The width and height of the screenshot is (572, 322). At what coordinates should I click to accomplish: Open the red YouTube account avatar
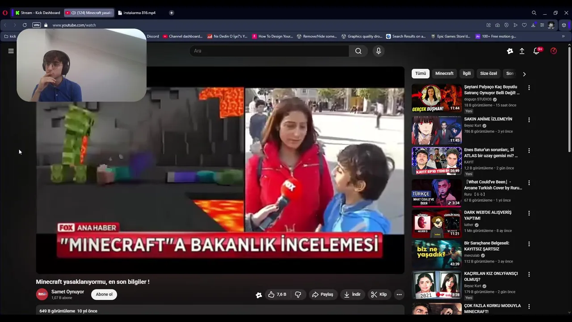[x=554, y=51]
